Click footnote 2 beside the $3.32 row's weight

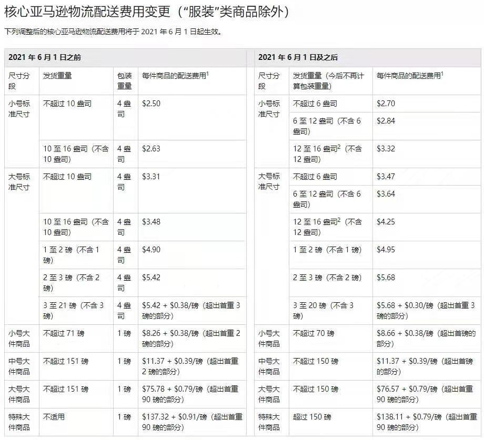339,147
